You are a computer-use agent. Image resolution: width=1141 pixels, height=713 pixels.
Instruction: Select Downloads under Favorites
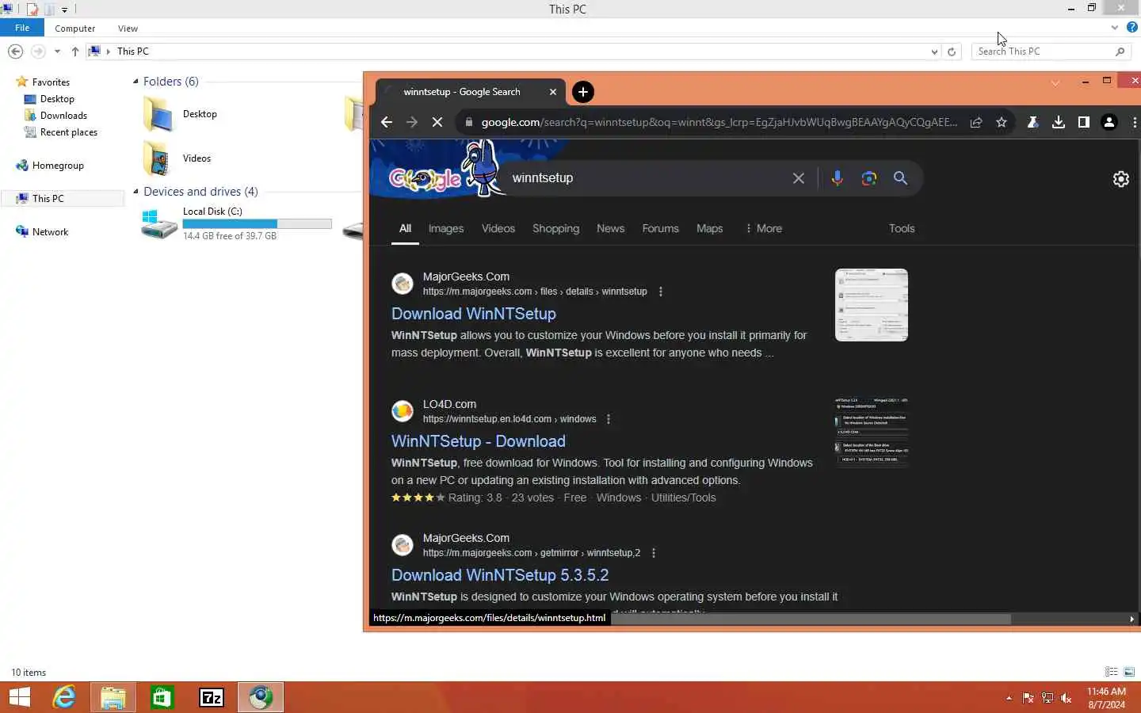[x=63, y=116]
